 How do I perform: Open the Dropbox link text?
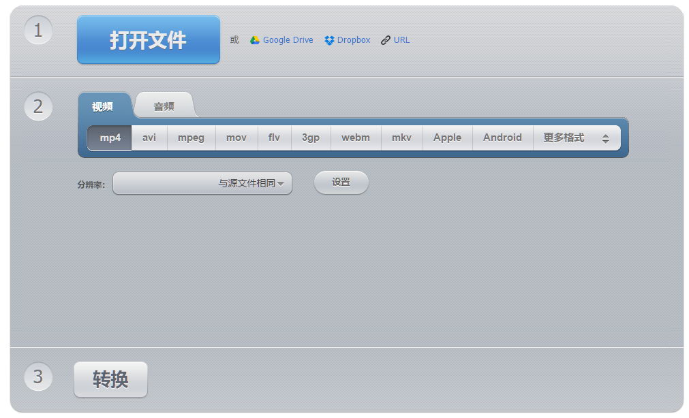click(x=353, y=40)
